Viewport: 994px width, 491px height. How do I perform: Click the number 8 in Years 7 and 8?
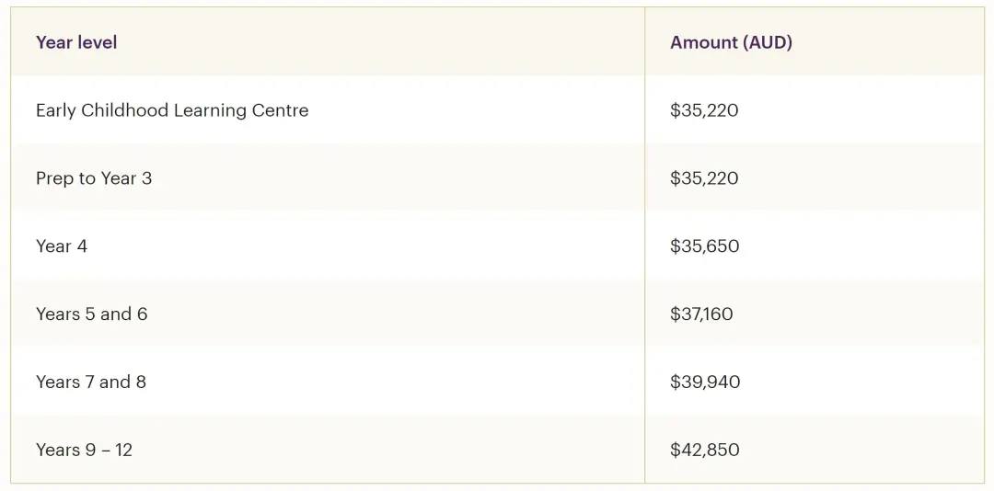[x=141, y=382]
